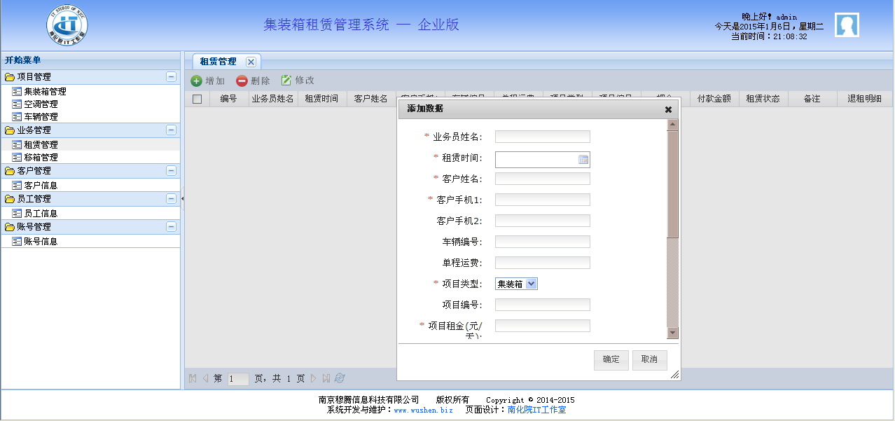895x421 pixels.
Task: Click the green 增加 add icon
Action: pyautogui.click(x=196, y=81)
